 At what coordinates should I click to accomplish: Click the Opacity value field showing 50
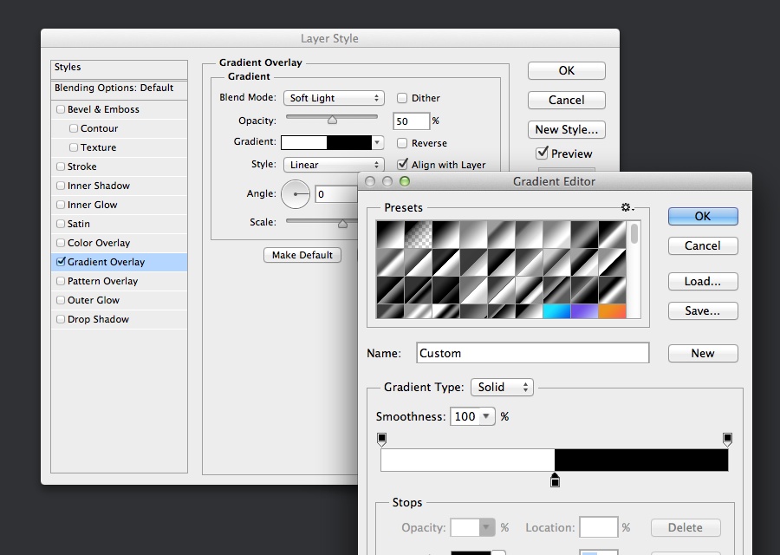[411, 121]
